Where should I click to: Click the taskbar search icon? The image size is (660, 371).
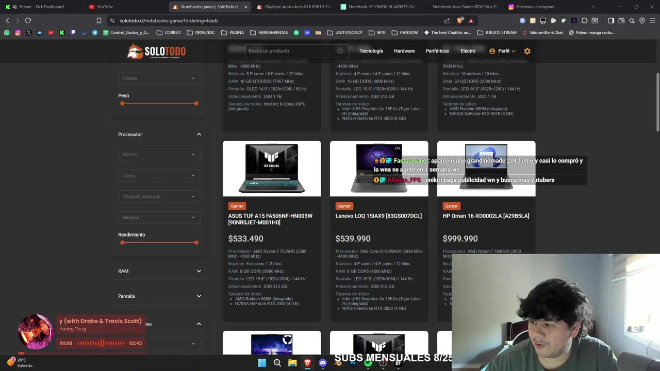277,363
